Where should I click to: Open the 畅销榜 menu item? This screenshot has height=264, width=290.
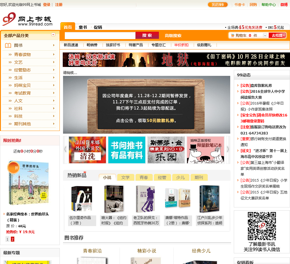[x=92, y=45]
